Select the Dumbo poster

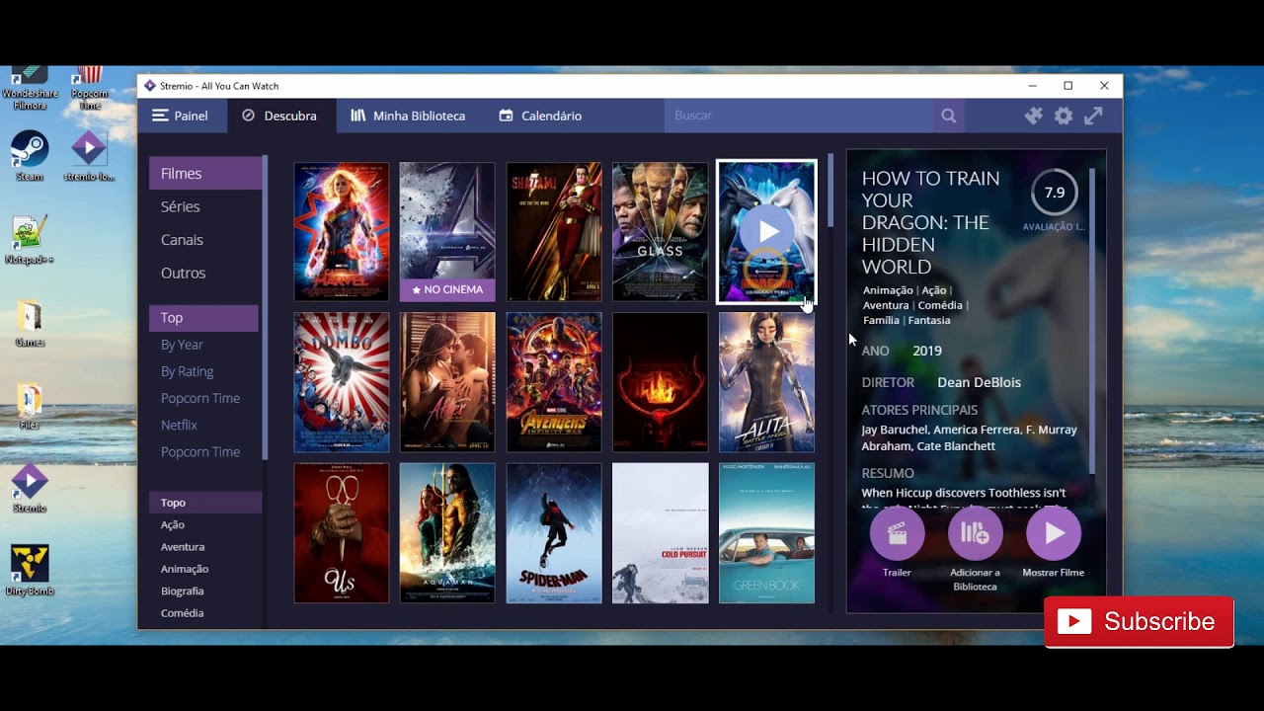click(x=342, y=382)
